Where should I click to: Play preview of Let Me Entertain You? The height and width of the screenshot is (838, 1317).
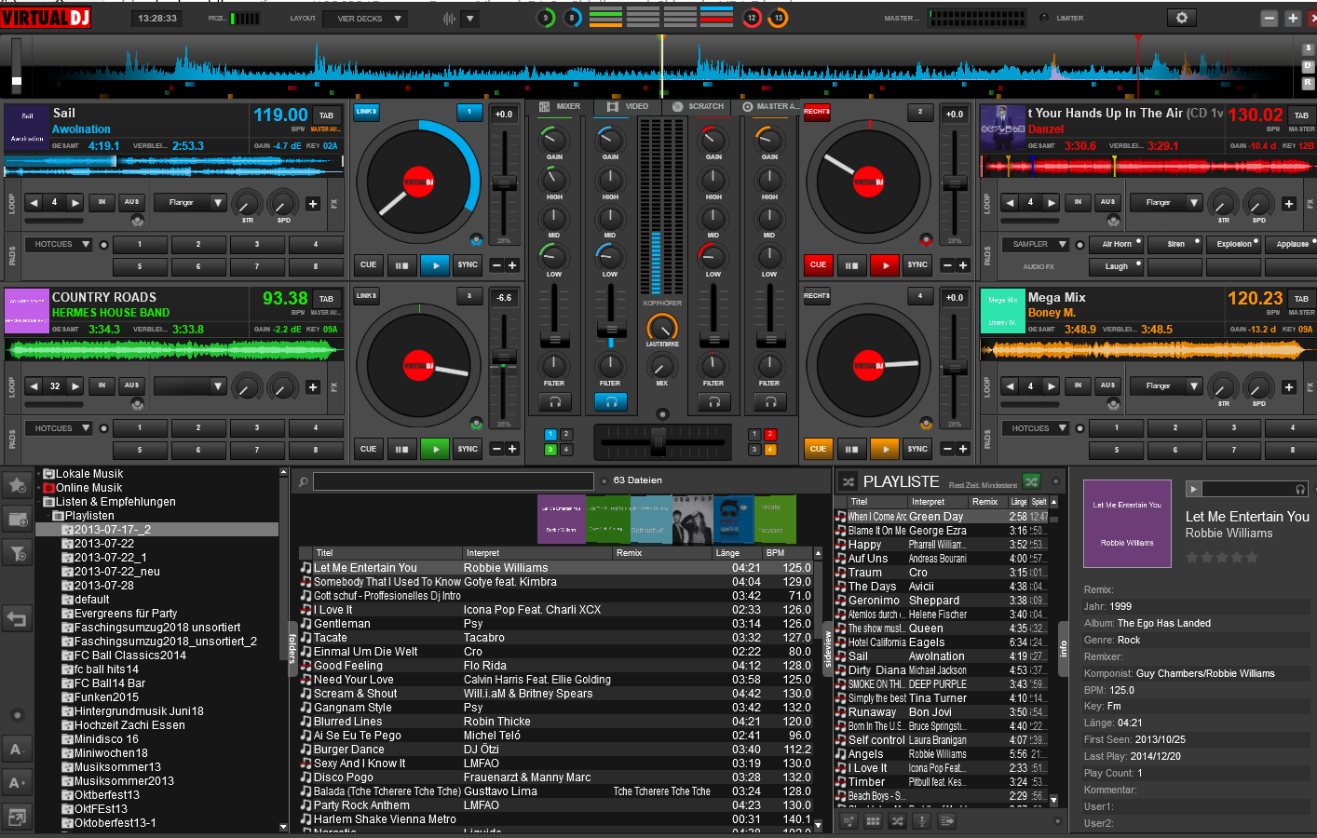pyautogui.click(x=1193, y=489)
